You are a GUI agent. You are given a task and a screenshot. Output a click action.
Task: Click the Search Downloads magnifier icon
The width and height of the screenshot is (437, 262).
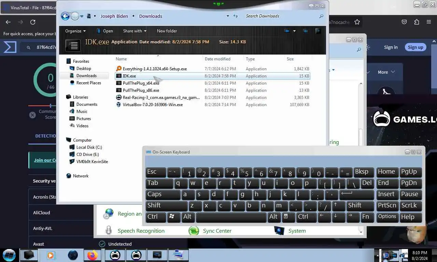(x=321, y=16)
